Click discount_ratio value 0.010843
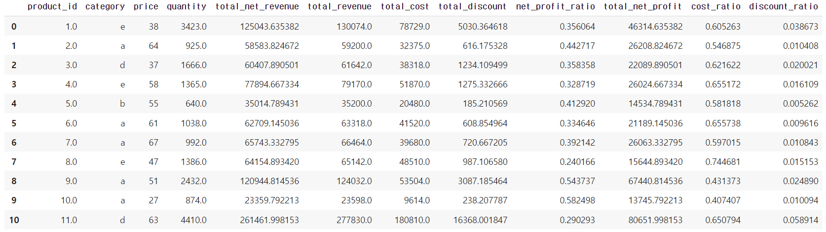The width and height of the screenshot is (826, 232). pyautogui.click(x=800, y=143)
